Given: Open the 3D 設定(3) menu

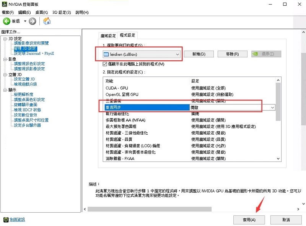Looking at the screenshot, I should pos(61,12).
